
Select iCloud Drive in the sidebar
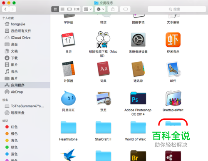click(x=25, y=38)
